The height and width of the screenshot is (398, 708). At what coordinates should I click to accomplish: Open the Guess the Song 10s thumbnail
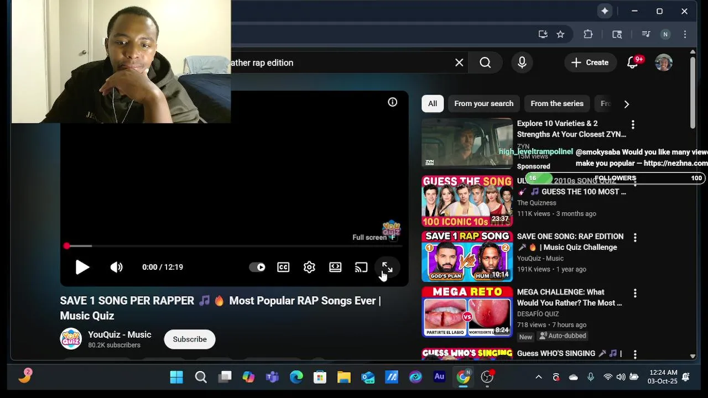[467, 201]
